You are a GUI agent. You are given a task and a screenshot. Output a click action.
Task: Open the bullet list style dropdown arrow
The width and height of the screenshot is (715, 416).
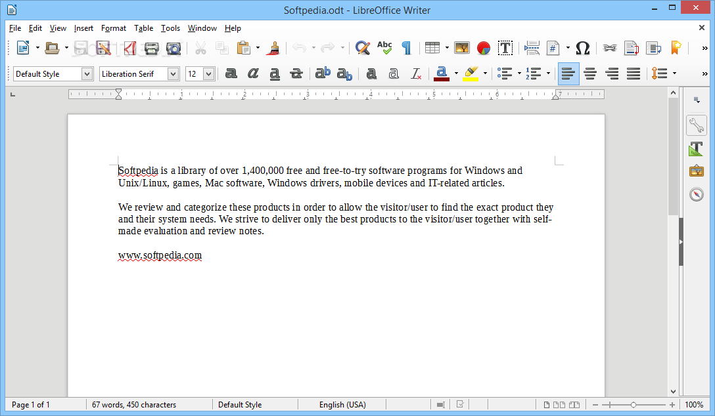[519, 73]
